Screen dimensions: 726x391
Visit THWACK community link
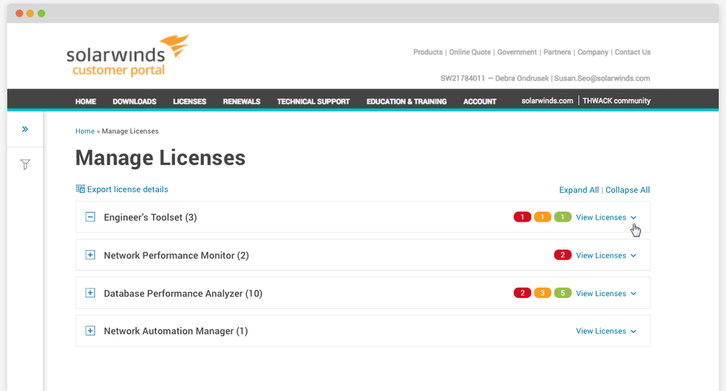[x=616, y=100]
